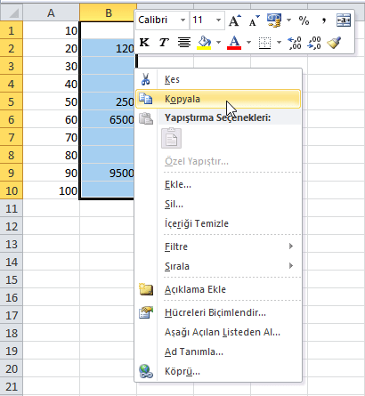Select column A header

click(x=51, y=12)
